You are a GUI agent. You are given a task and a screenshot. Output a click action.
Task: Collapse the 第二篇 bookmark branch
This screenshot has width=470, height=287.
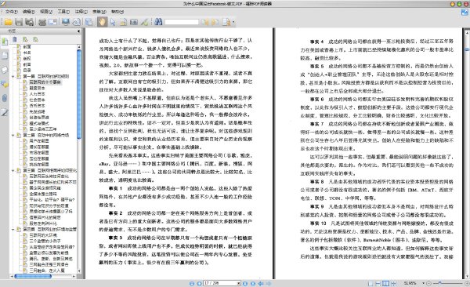(13, 136)
